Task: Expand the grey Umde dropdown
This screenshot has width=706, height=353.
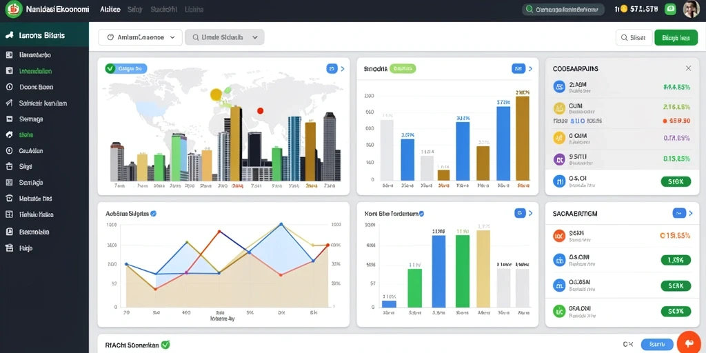Action: click(224, 38)
